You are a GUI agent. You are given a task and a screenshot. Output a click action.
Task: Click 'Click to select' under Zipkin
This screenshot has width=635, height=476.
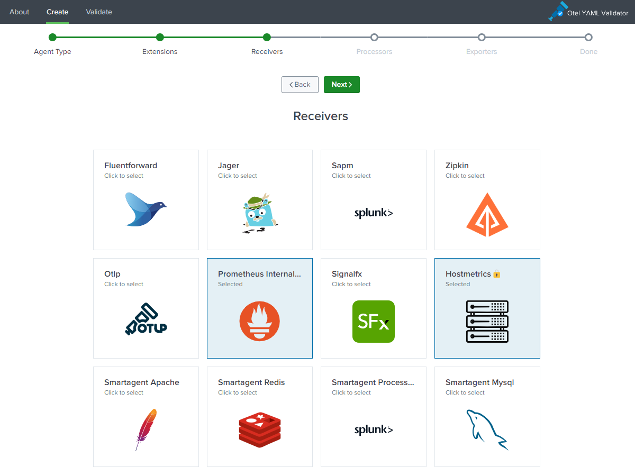(x=465, y=176)
